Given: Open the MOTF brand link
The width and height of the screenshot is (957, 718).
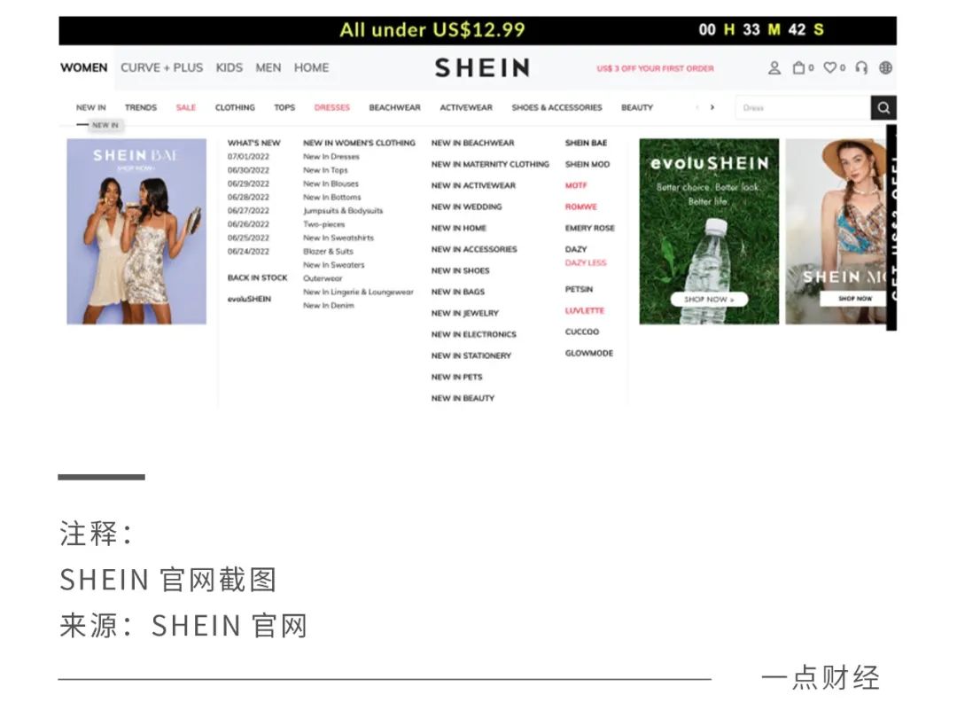Looking at the screenshot, I should [576, 185].
